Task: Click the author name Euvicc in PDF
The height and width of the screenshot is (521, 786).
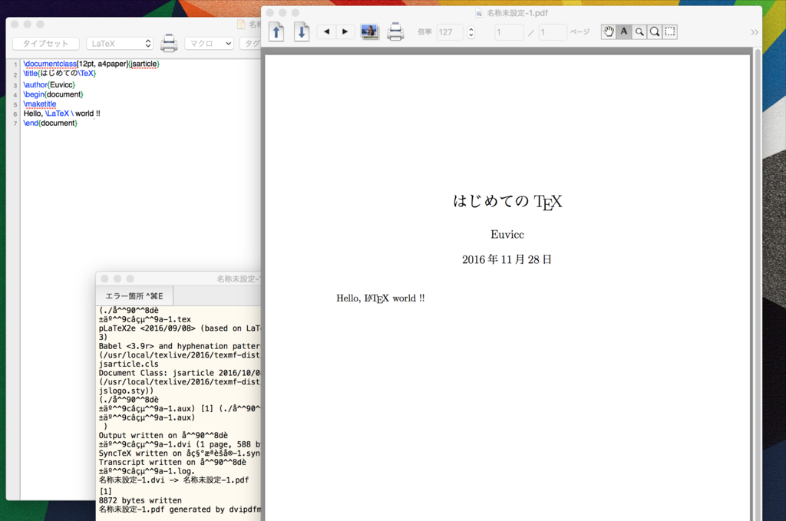Action: (507, 235)
